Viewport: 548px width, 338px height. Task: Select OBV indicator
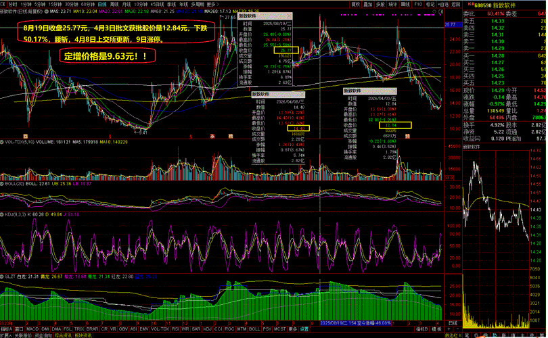click(x=123, y=329)
